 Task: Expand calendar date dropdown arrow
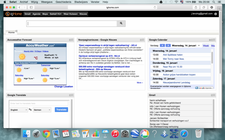click(x=199, y=45)
